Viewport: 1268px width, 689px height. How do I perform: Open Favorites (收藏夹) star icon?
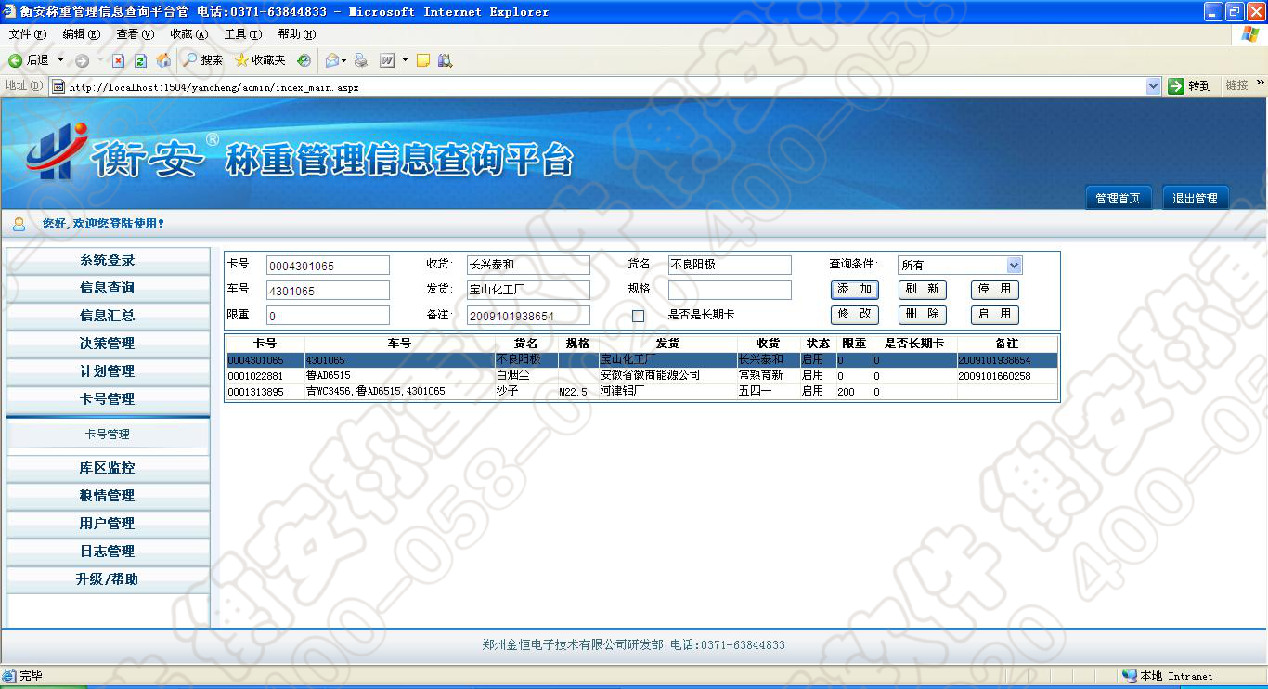coord(242,60)
